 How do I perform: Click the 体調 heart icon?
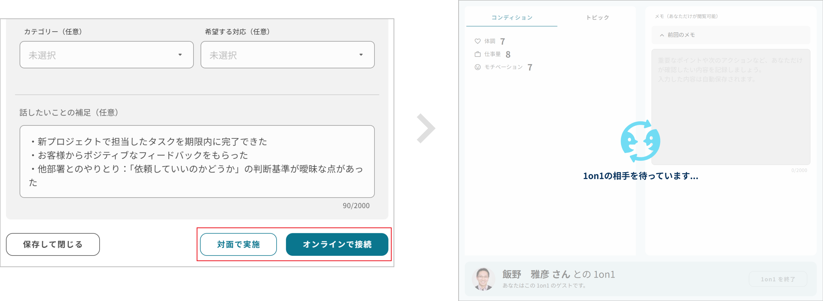click(477, 41)
